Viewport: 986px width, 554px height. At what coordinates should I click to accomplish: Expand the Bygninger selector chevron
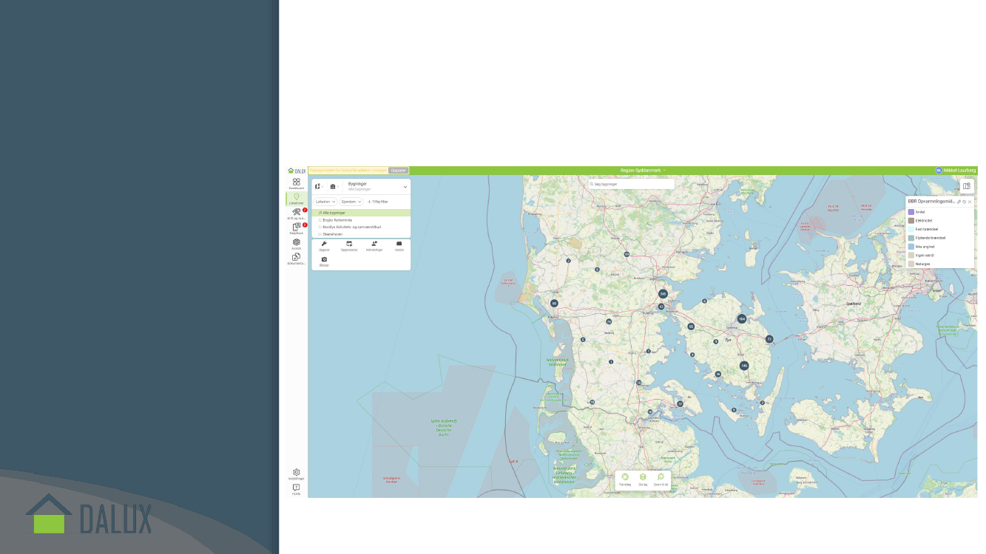tap(405, 187)
